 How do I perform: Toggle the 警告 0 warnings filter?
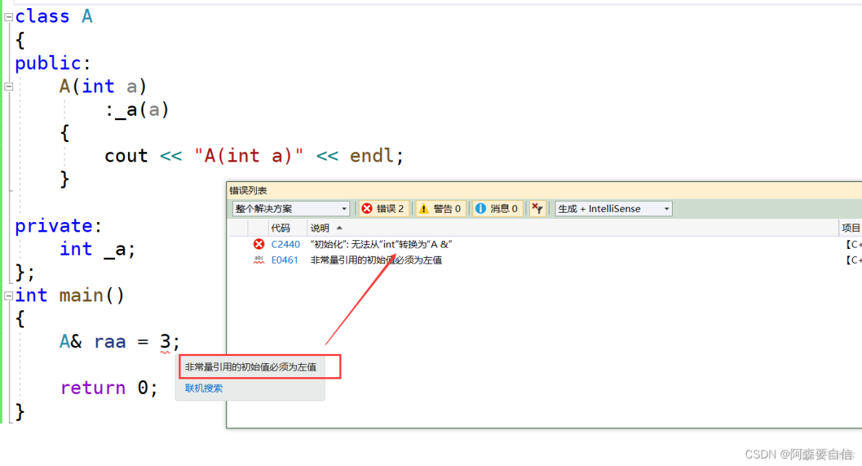[x=440, y=209]
